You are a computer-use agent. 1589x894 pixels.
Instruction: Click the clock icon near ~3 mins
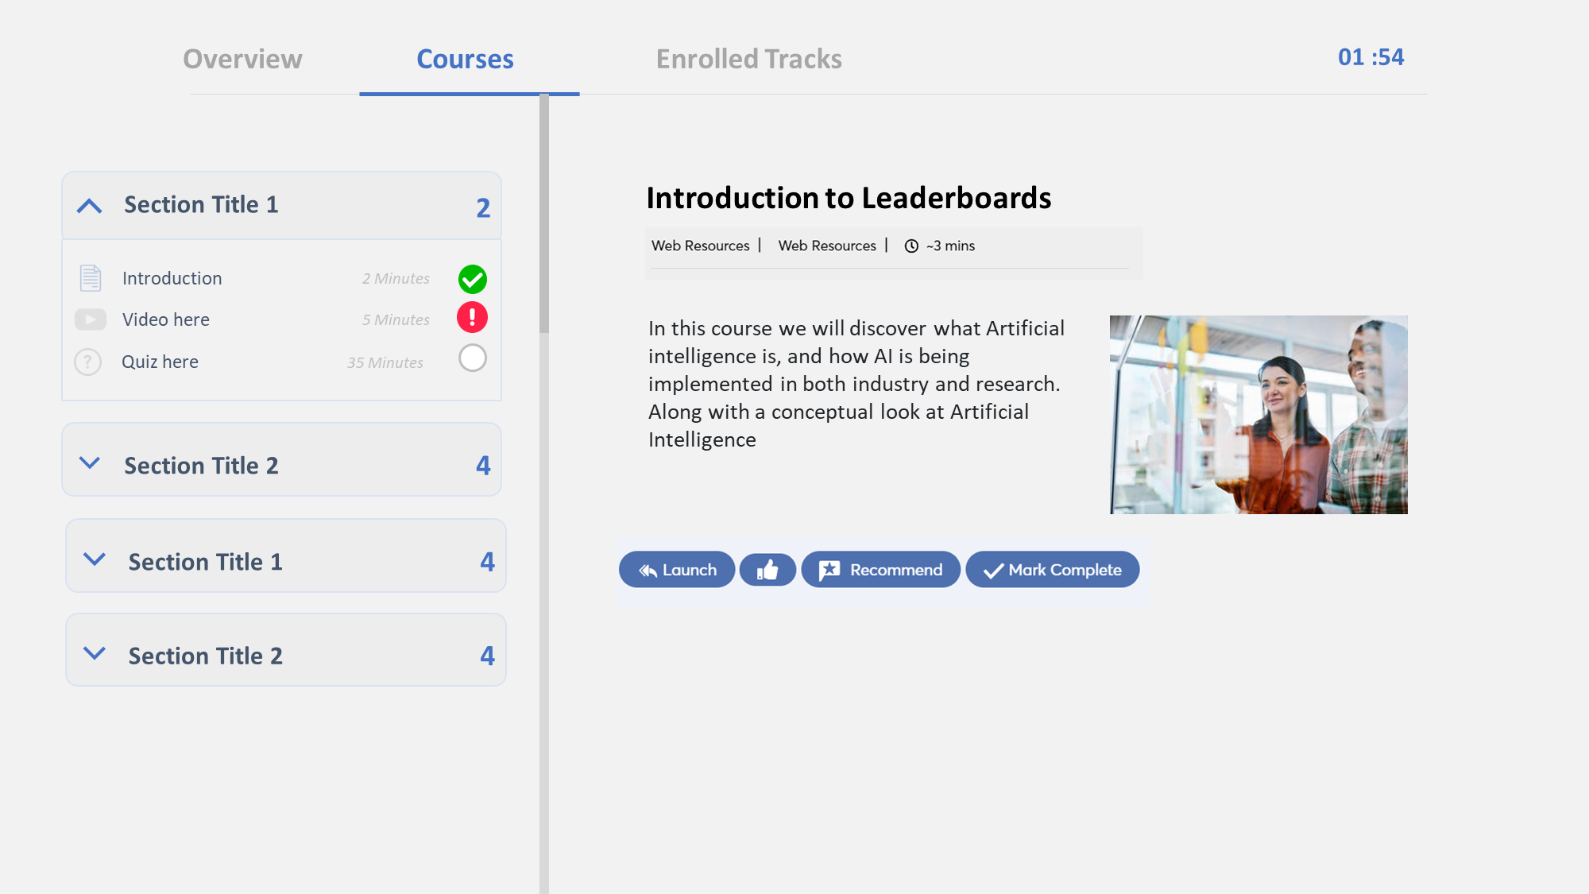[x=911, y=246]
